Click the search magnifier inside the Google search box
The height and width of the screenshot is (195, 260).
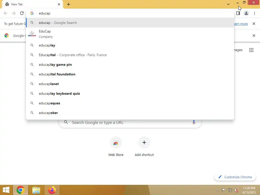[66, 122]
